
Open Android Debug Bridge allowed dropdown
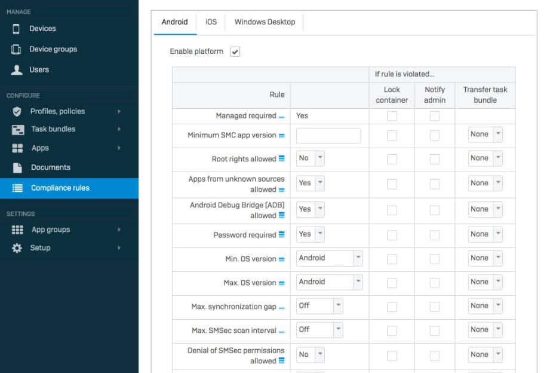point(310,209)
